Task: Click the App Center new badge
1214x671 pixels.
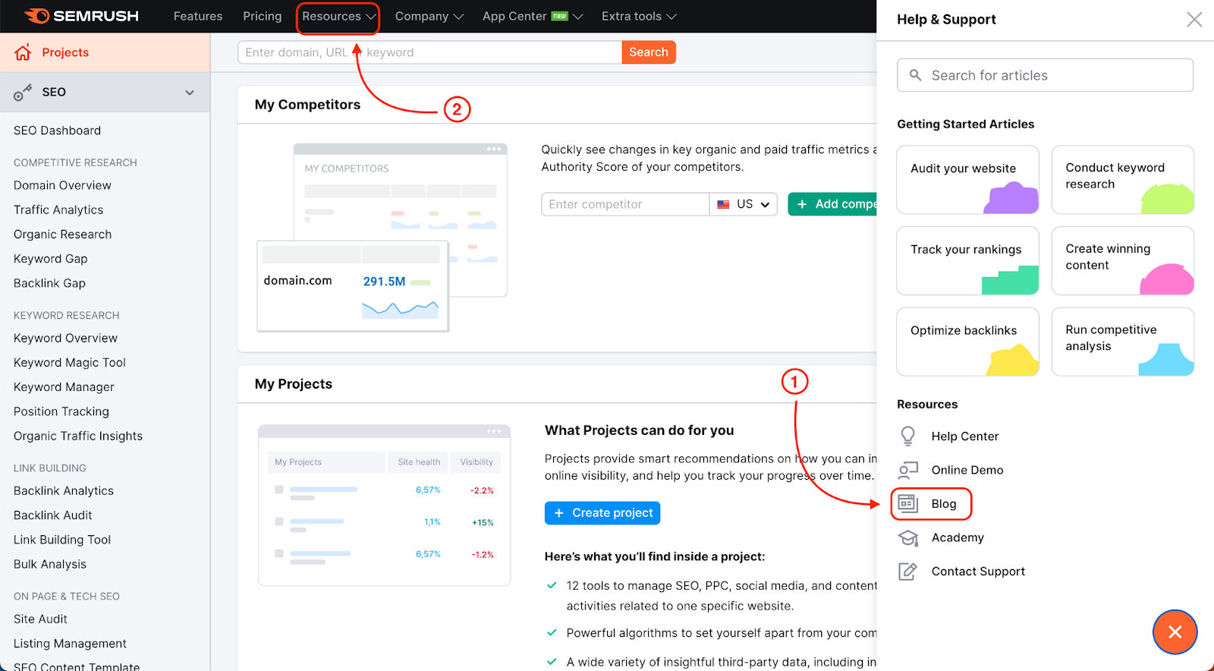Action: (x=559, y=16)
